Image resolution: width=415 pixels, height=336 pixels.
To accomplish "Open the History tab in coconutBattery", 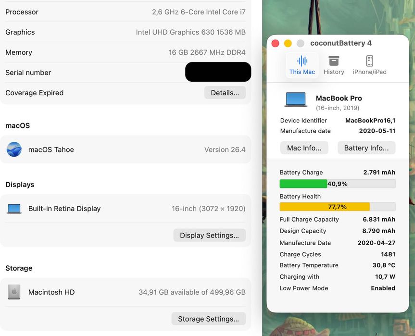I will coord(334,65).
